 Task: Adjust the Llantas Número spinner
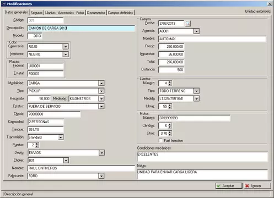(x=170, y=83)
